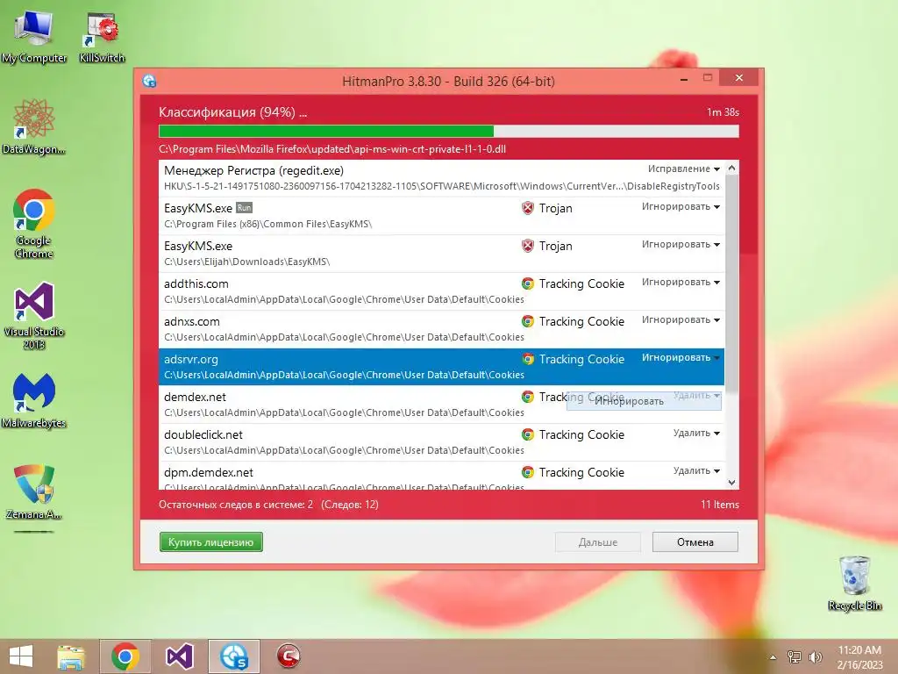Open Игнорировать dropdown for EasyKMS.exe Run entry
898x674 pixels.
681,206
